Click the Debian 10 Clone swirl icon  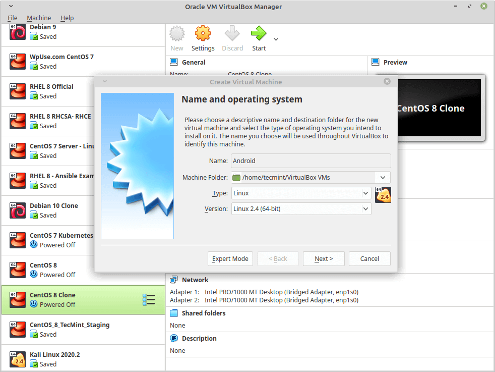[x=17, y=210]
